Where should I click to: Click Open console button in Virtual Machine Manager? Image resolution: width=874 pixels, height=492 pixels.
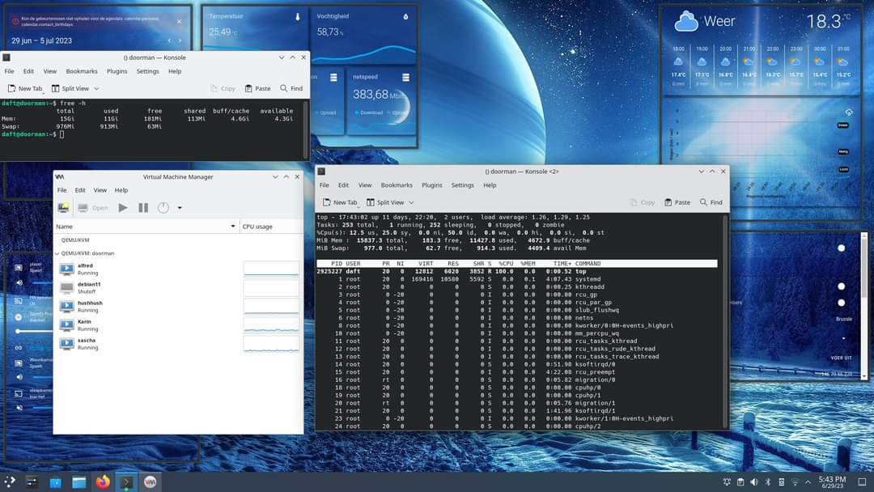click(93, 208)
